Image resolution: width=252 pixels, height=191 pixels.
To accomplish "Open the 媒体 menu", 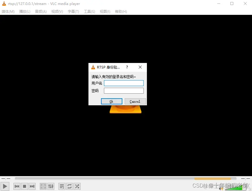I will click(8, 11).
